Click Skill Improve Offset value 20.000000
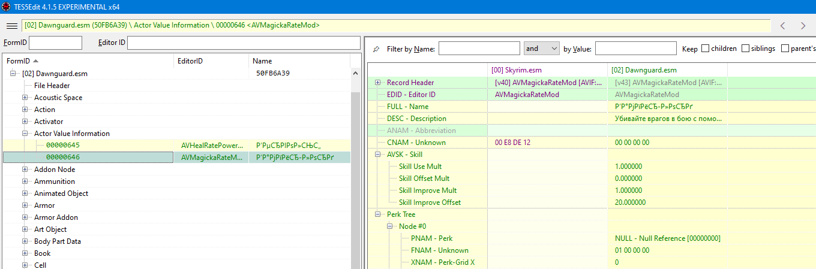This screenshot has height=269, width=816. [x=630, y=202]
